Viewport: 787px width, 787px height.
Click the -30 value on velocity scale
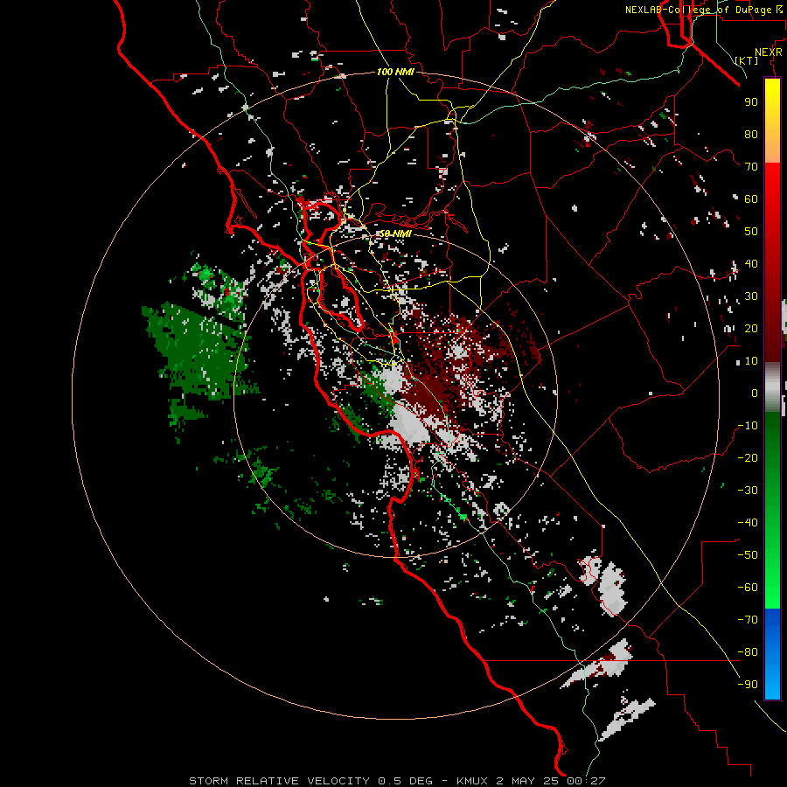[x=748, y=491]
